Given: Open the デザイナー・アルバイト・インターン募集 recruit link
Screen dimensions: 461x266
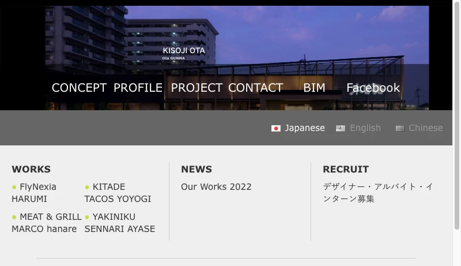Looking at the screenshot, I should [x=378, y=193].
